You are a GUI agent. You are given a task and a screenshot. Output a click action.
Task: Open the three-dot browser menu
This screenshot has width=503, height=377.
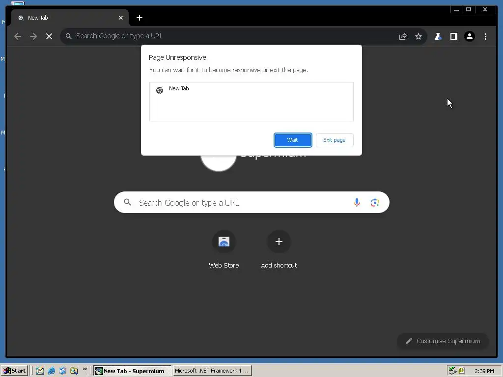pos(485,36)
